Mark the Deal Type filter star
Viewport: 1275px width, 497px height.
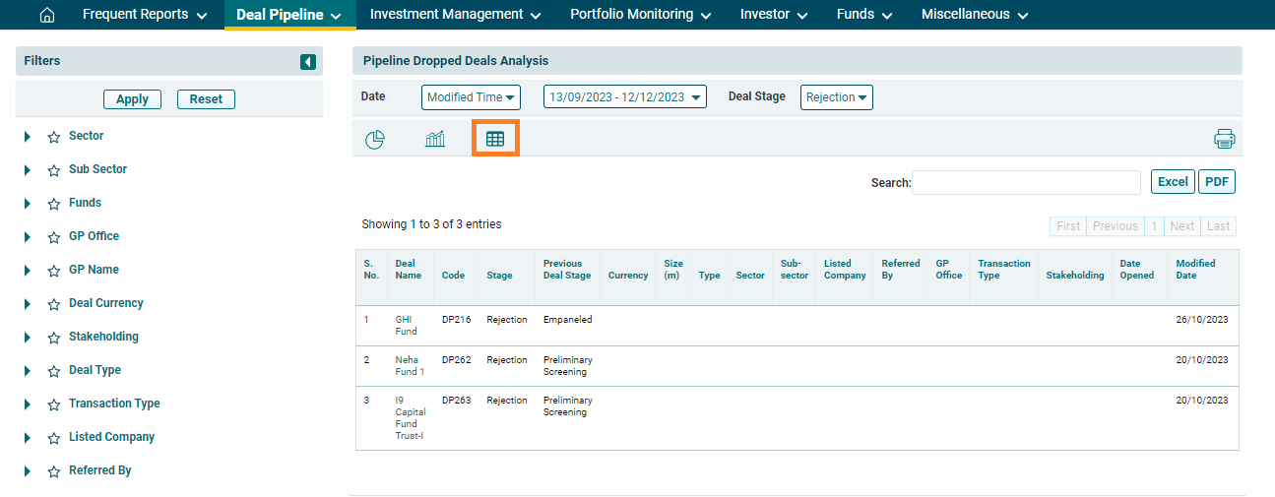click(54, 371)
